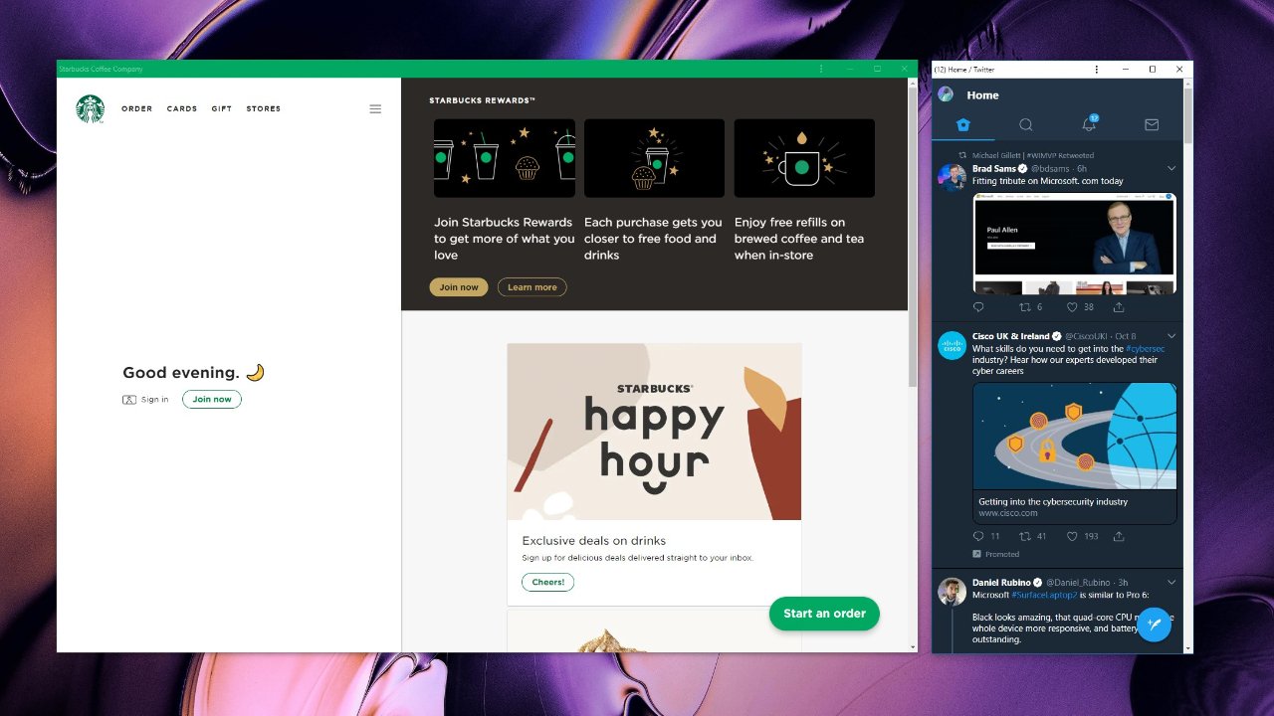
Task: Open Twitter notifications bell showing 12
Action: 1089,124
